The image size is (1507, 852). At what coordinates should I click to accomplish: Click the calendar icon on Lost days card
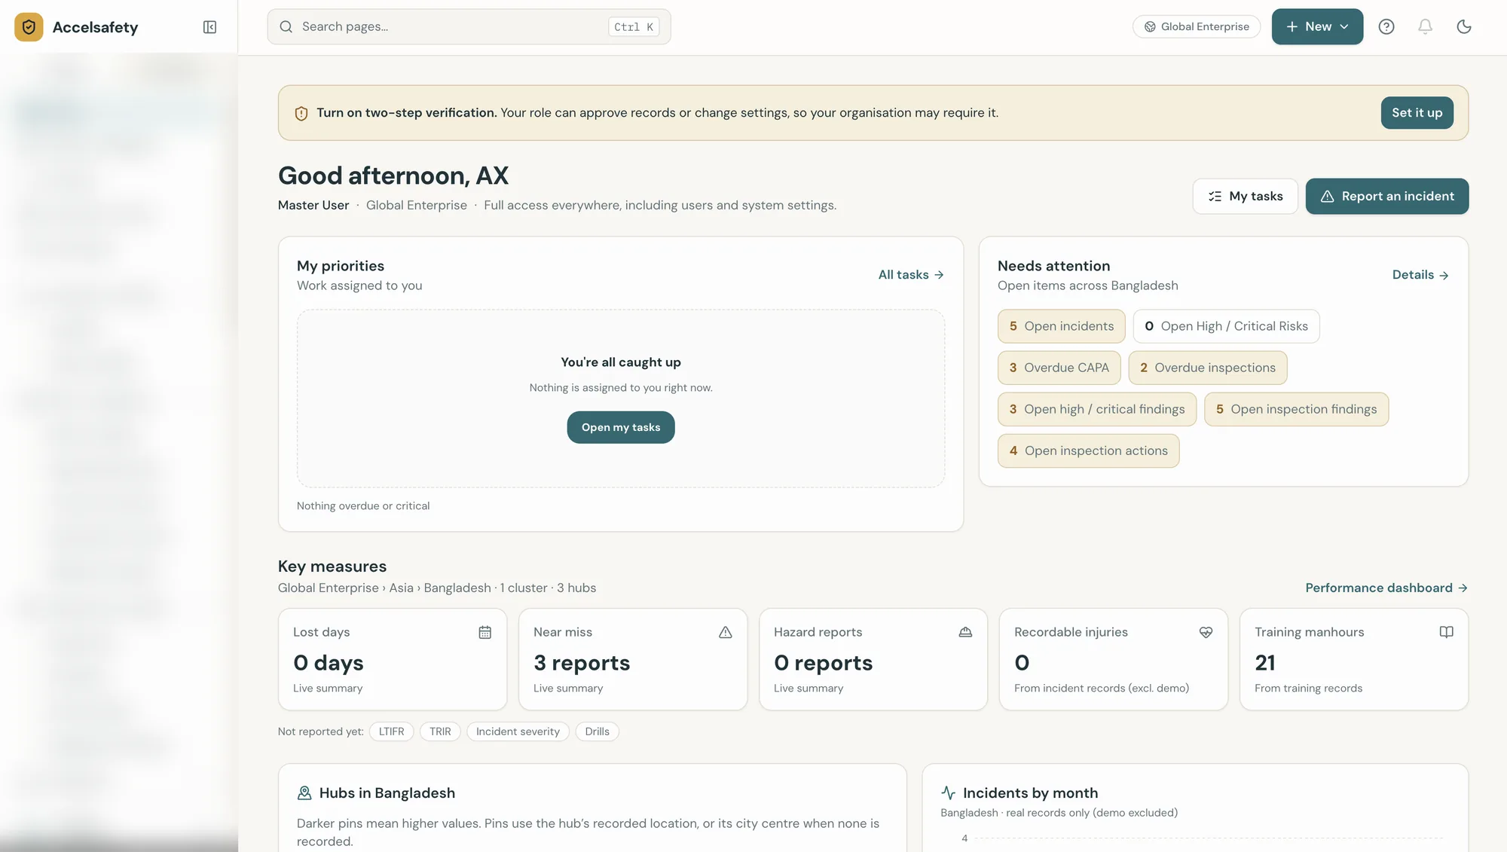[x=485, y=632]
